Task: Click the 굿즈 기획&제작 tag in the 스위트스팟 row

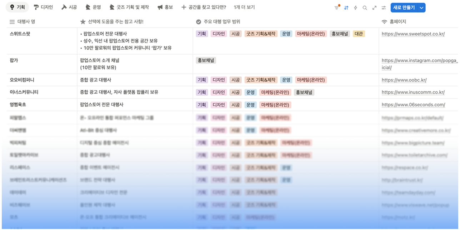Action: (261, 34)
